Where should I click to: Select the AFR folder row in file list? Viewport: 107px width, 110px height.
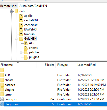54,75
